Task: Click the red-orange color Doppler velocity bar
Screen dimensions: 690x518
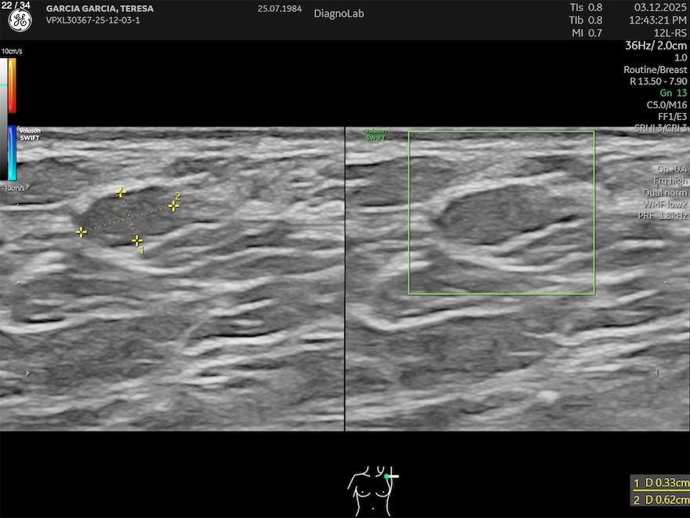Action: point(13,86)
